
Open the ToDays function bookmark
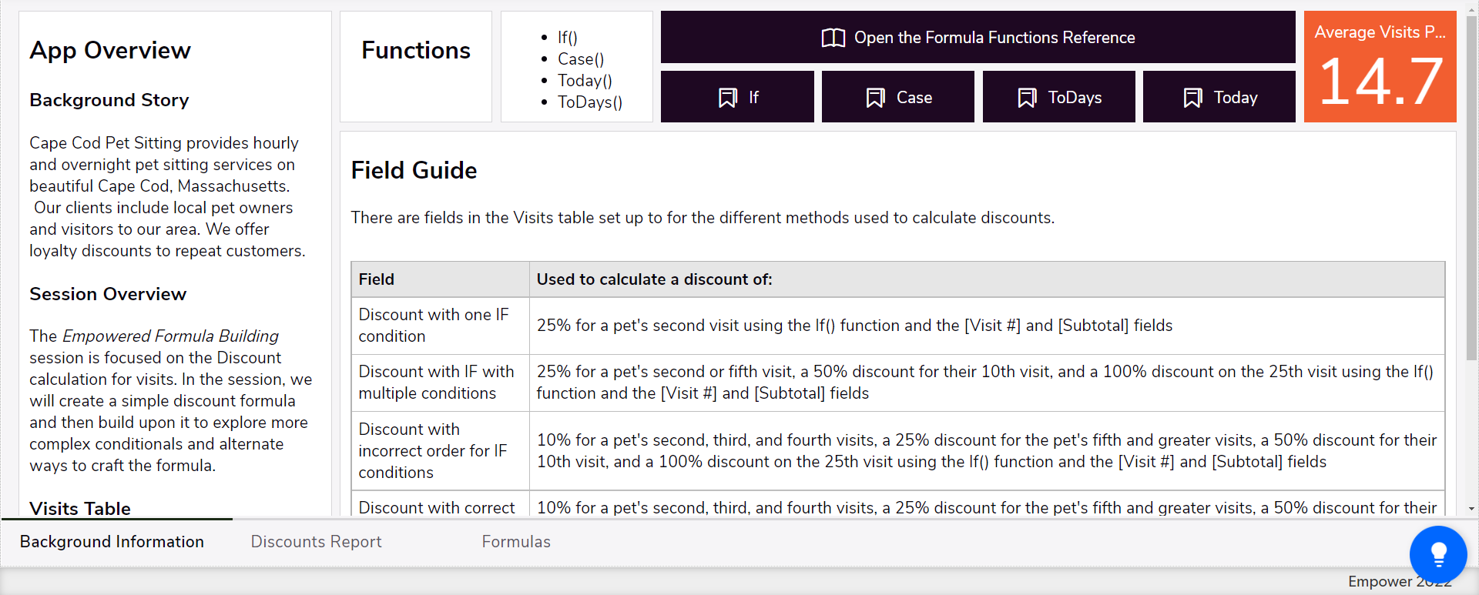point(1058,97)
